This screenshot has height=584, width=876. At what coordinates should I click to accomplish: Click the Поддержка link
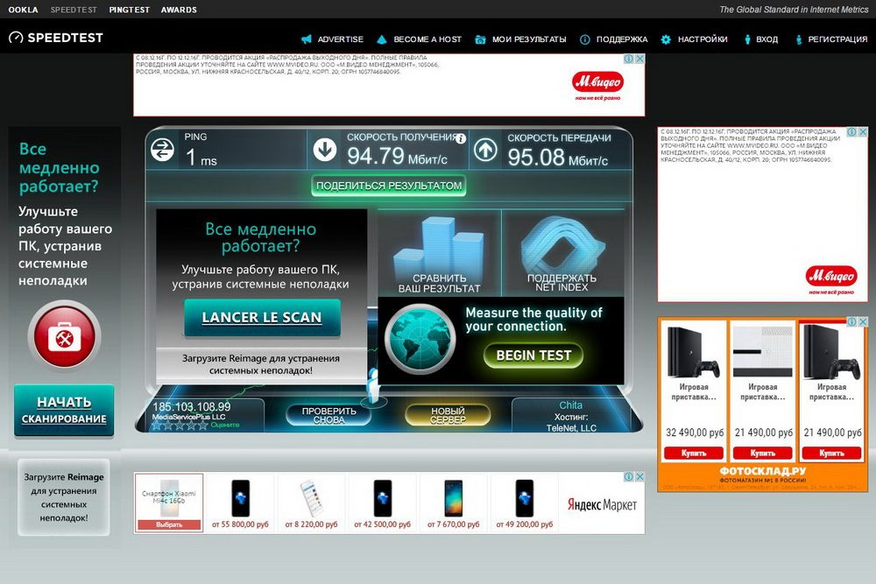pyautogui.click(x=622, y=39)
